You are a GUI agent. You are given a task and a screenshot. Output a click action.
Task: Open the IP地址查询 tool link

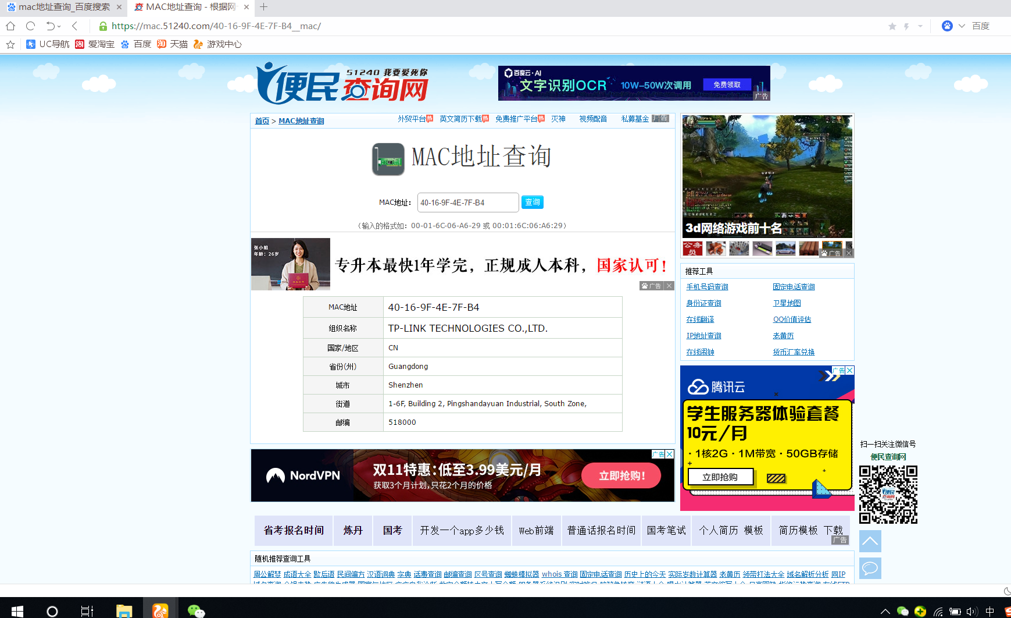coord(703,336)
